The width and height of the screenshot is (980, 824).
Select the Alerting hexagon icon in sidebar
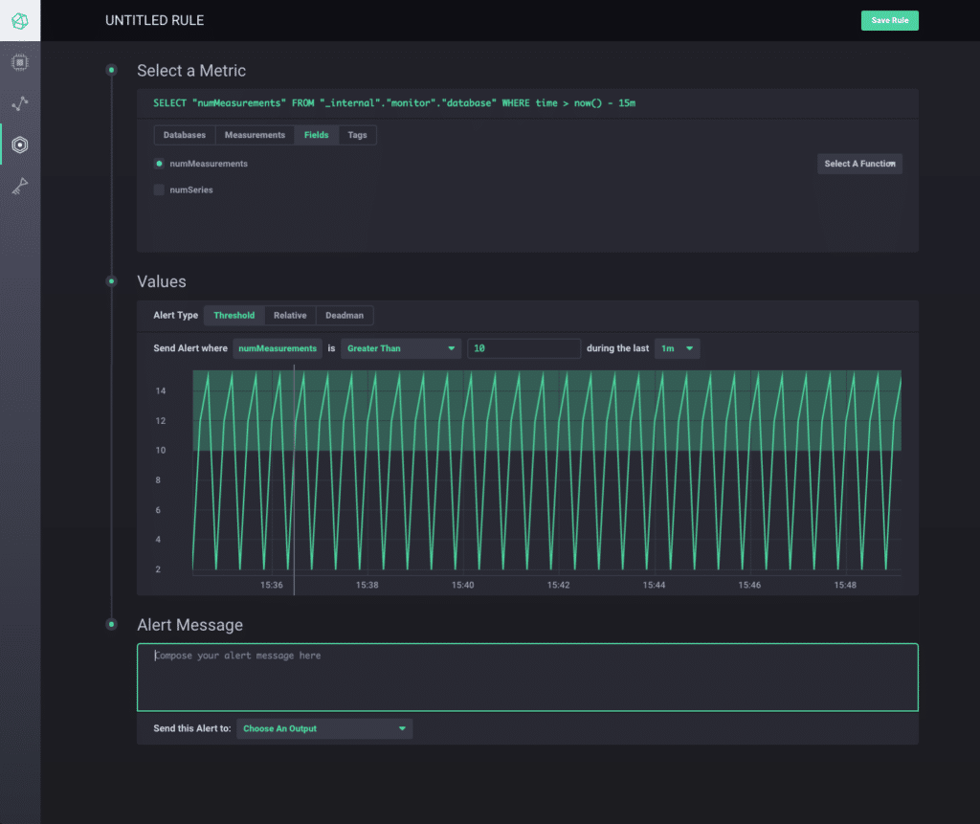[20, 145]
